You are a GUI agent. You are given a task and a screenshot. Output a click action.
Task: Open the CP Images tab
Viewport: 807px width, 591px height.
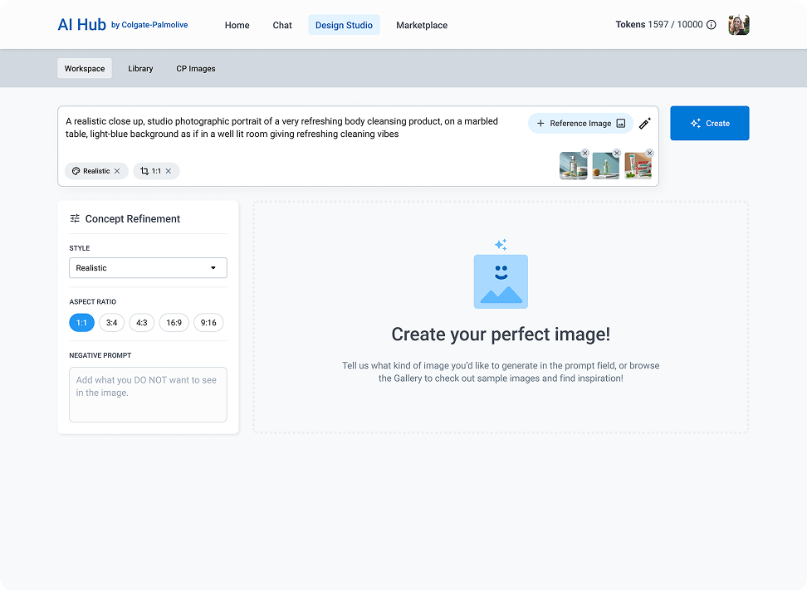click(196, 68)
